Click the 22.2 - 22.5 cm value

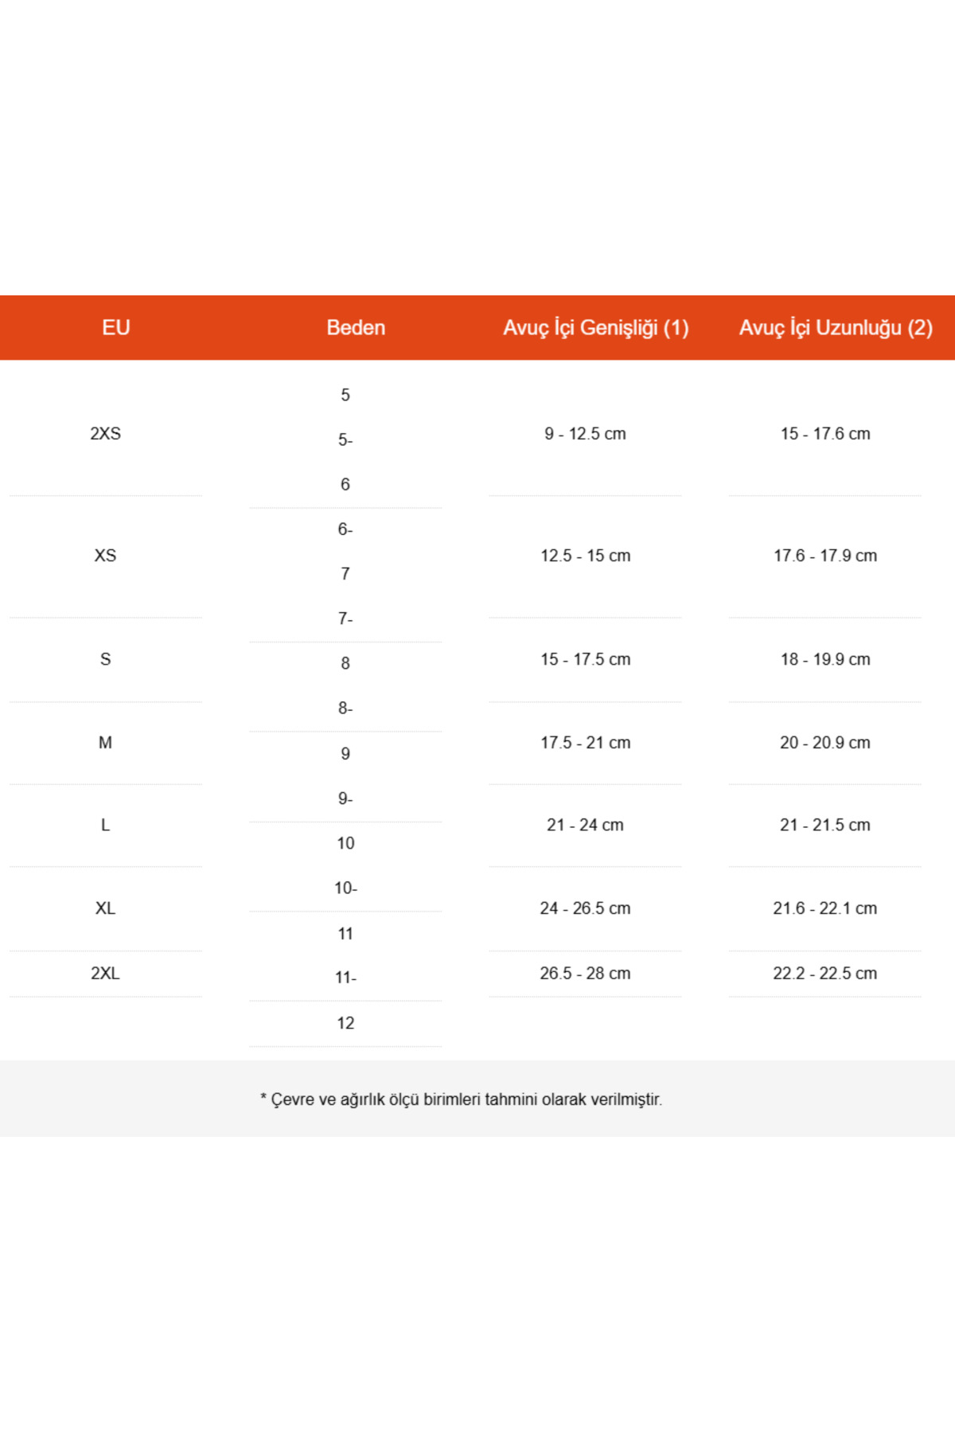(x=825, y=973)
